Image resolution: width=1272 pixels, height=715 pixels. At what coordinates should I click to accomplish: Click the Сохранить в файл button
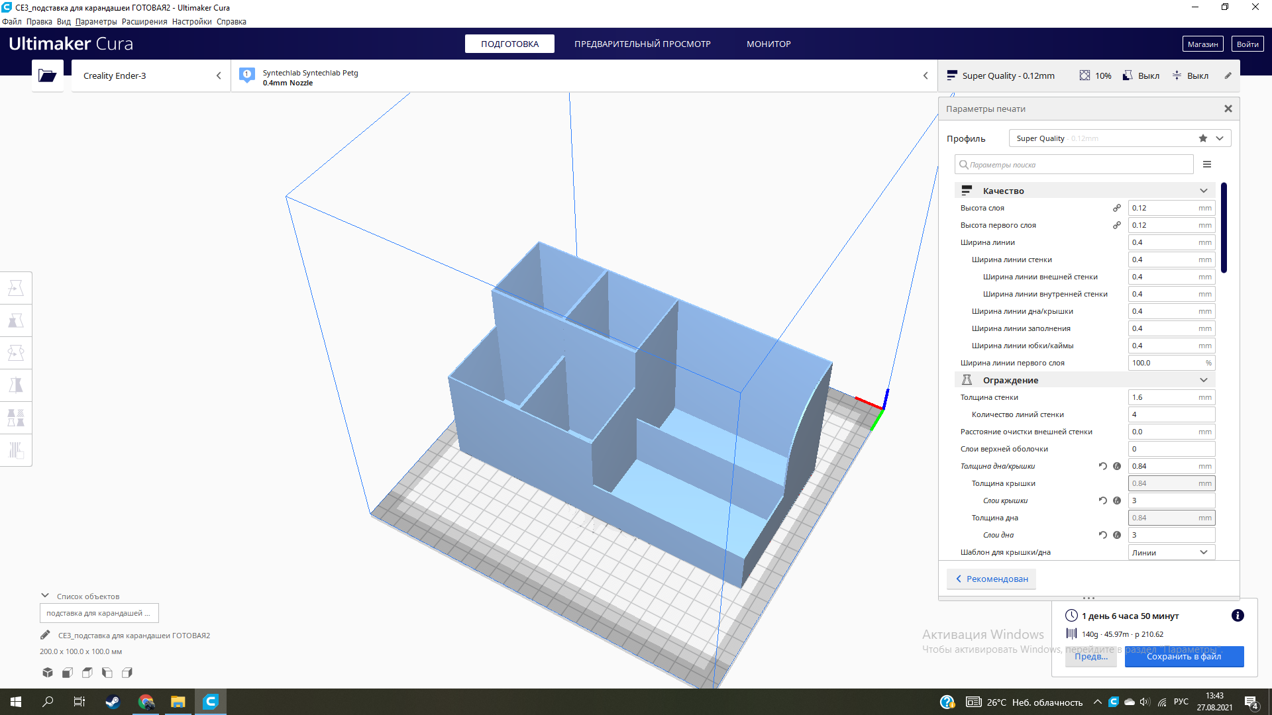1183,656
